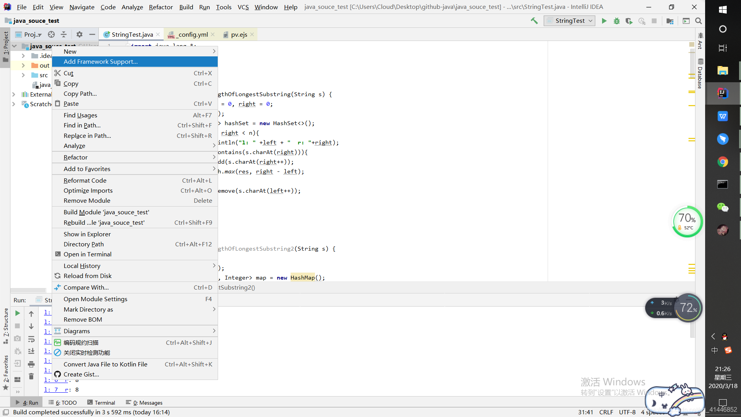Click the locate file target icon

51,34
